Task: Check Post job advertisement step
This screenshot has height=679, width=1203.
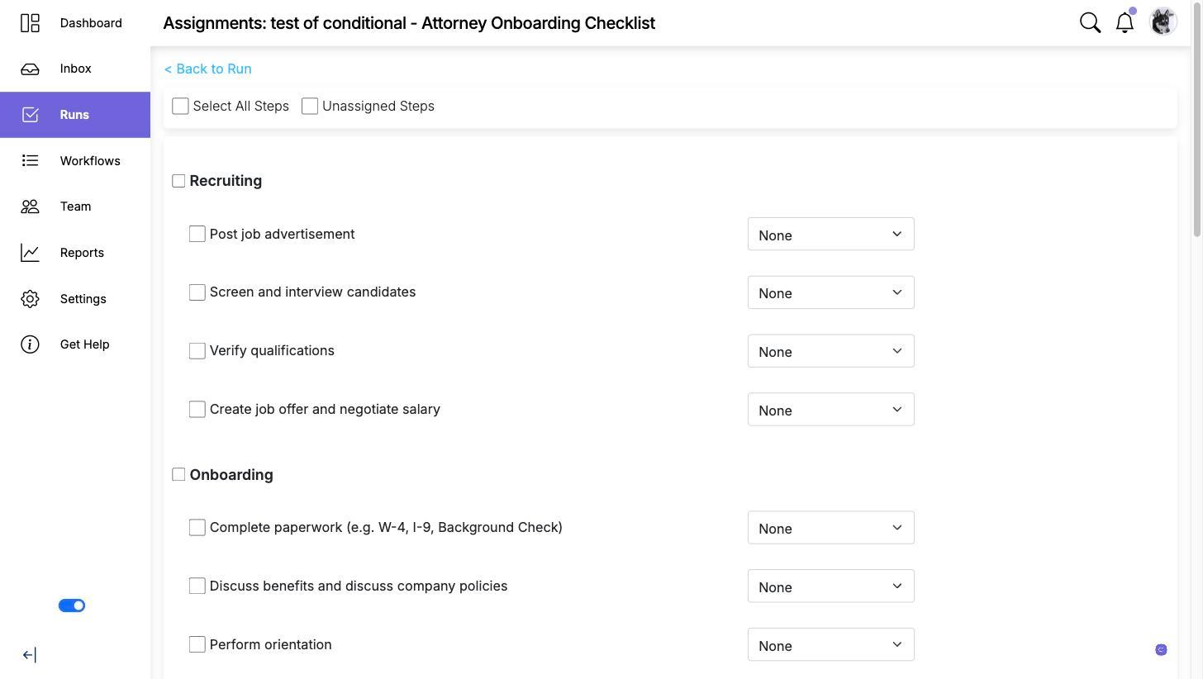Action: (x=197, y=234)
